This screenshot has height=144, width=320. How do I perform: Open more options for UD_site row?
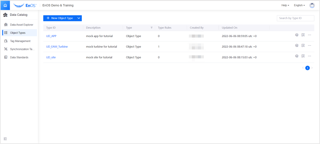(x=309, y=56)
